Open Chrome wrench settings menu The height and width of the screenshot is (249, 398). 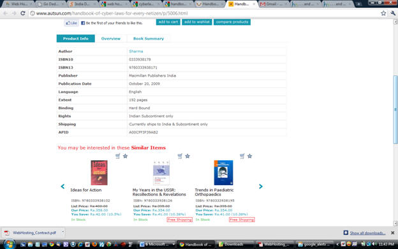393,13
